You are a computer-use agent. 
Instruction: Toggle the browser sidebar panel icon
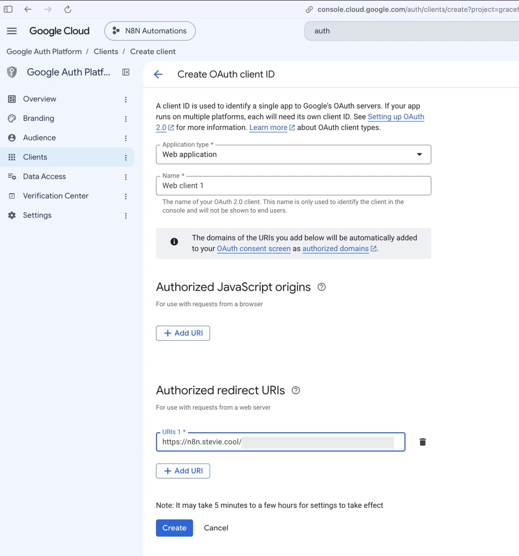point(8,9)
